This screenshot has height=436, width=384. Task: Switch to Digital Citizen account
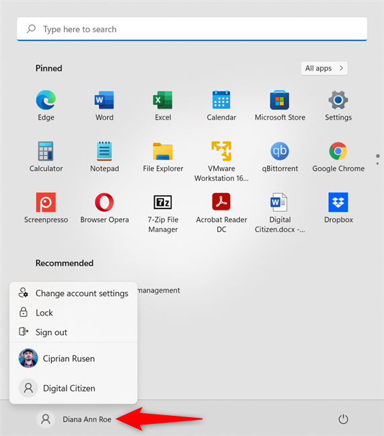tap(73, 388)
